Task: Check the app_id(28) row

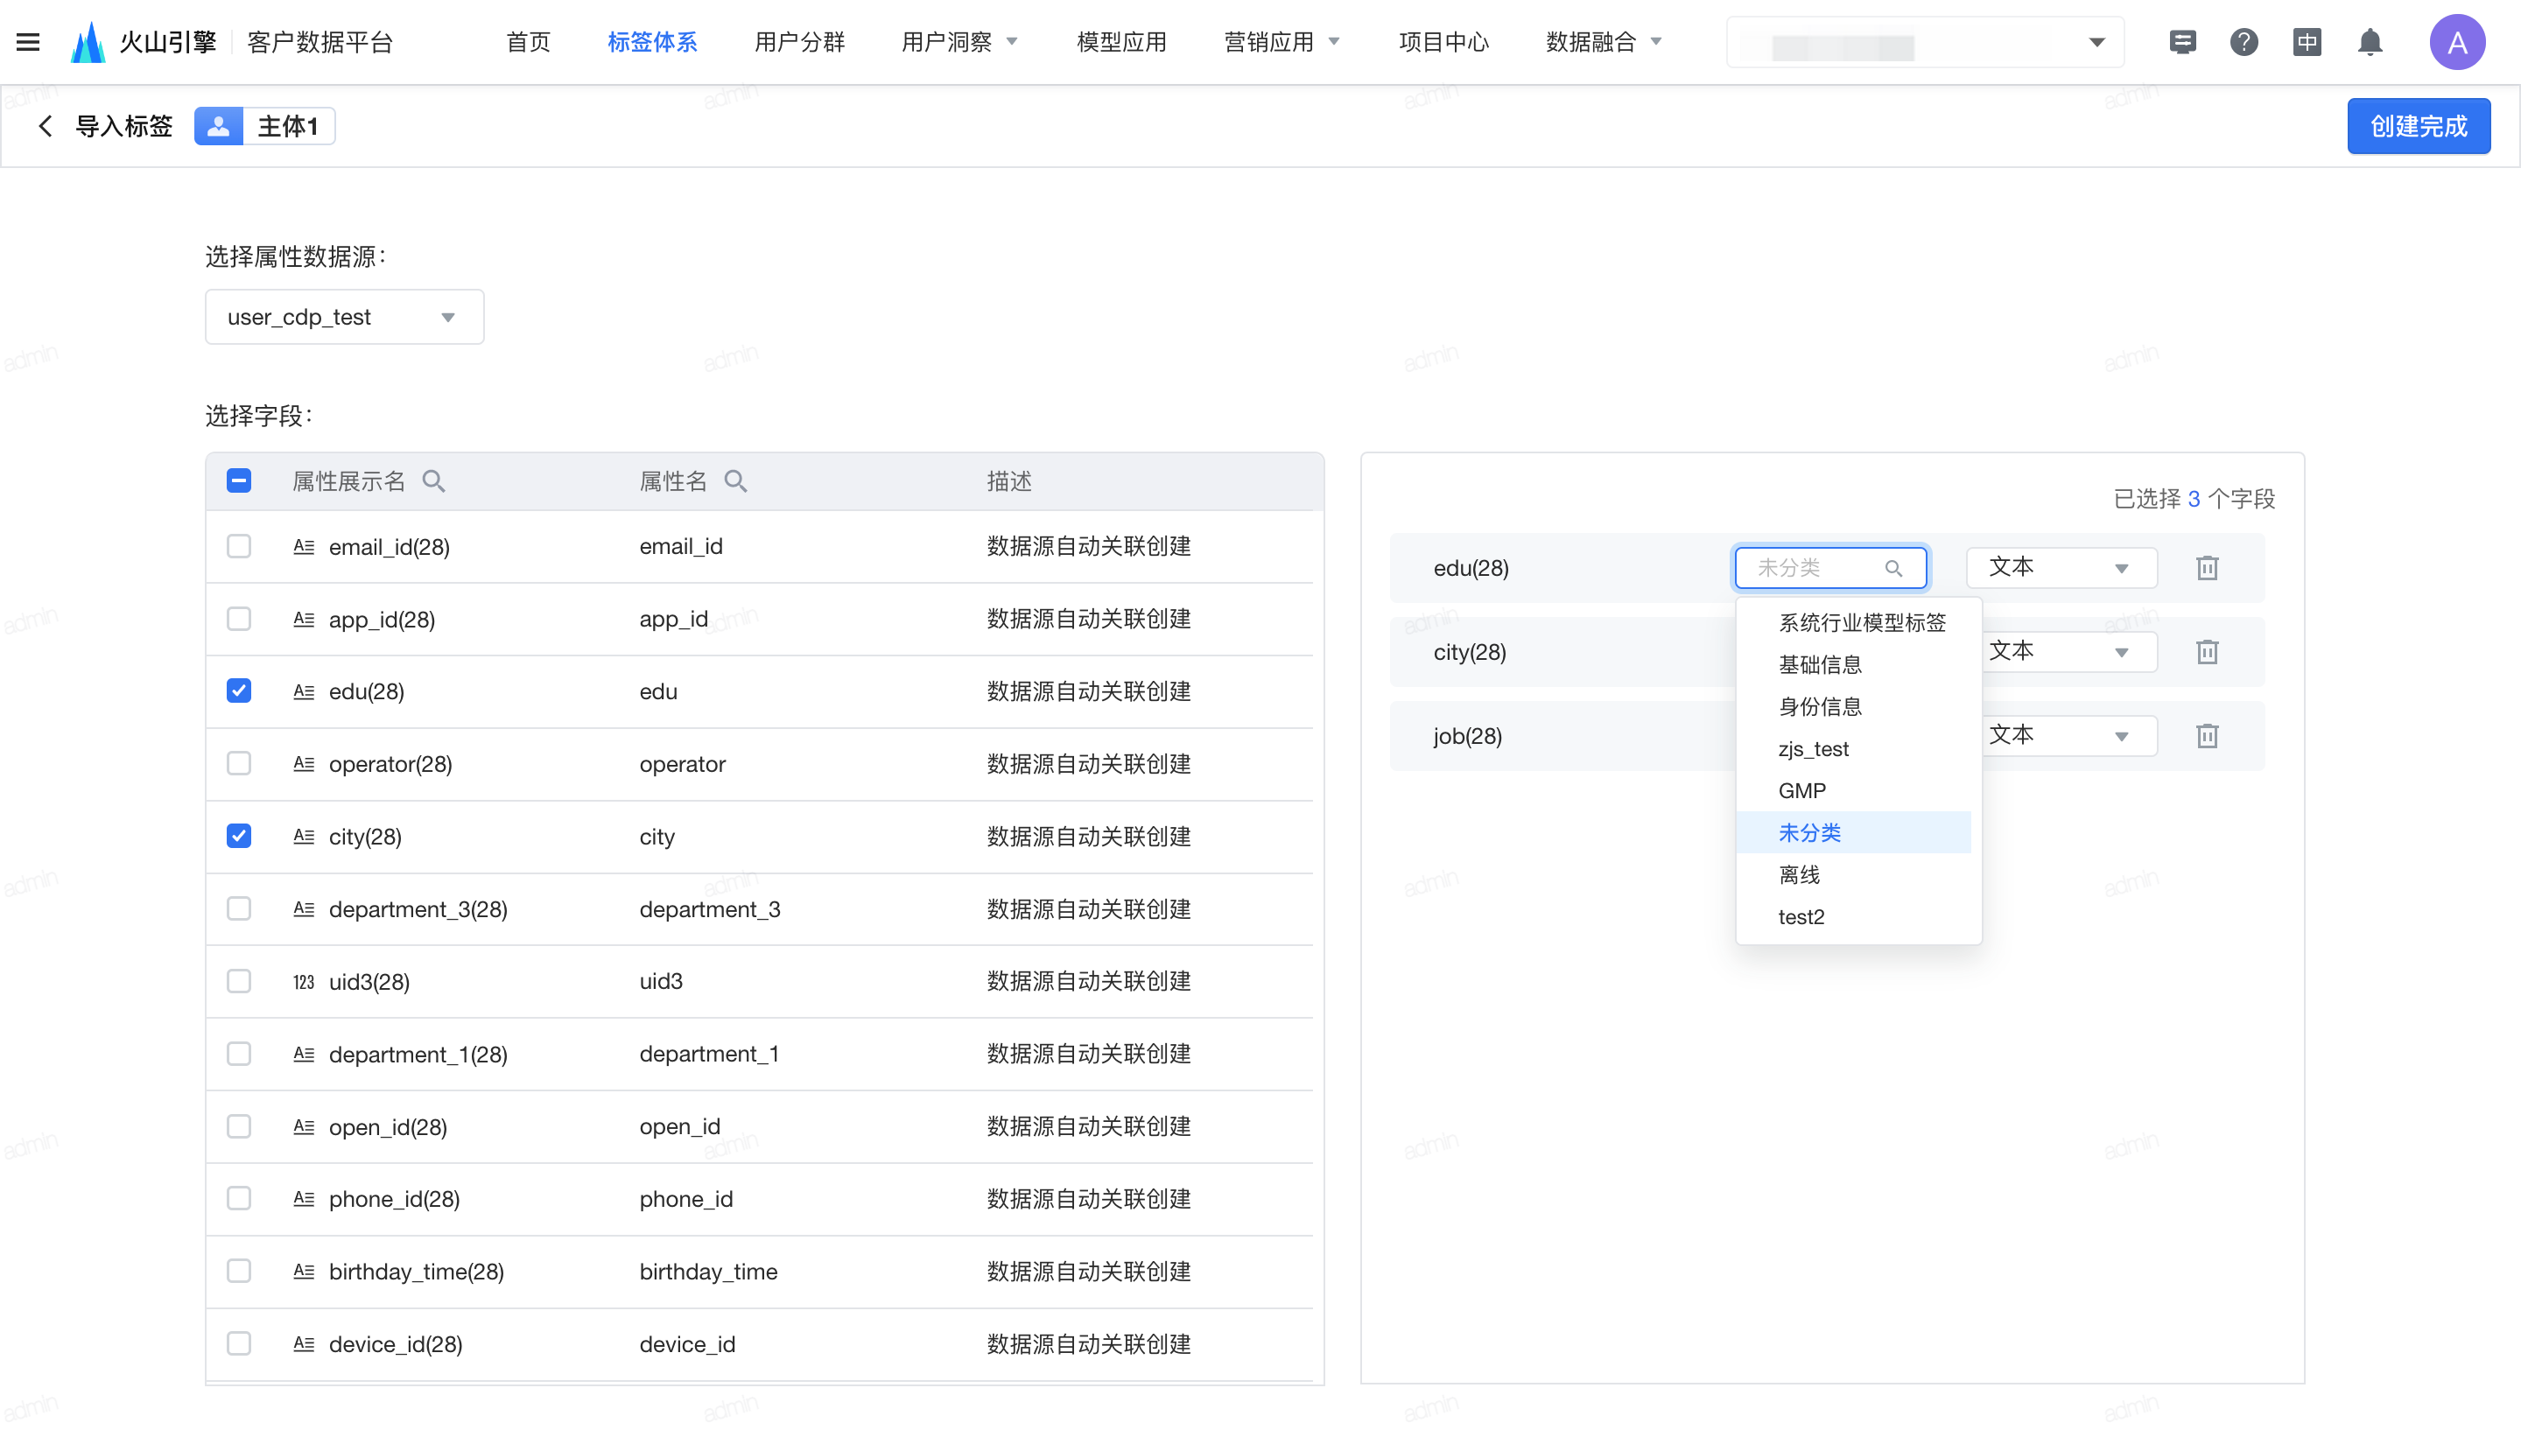Action: [x=239, y=619]
